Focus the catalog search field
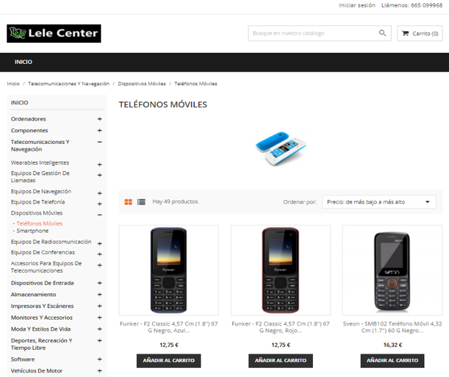The image size is (449, 377). coord(314,33)
